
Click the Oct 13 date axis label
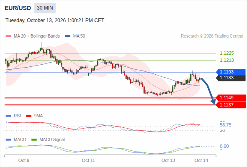[x=168, y=160]
